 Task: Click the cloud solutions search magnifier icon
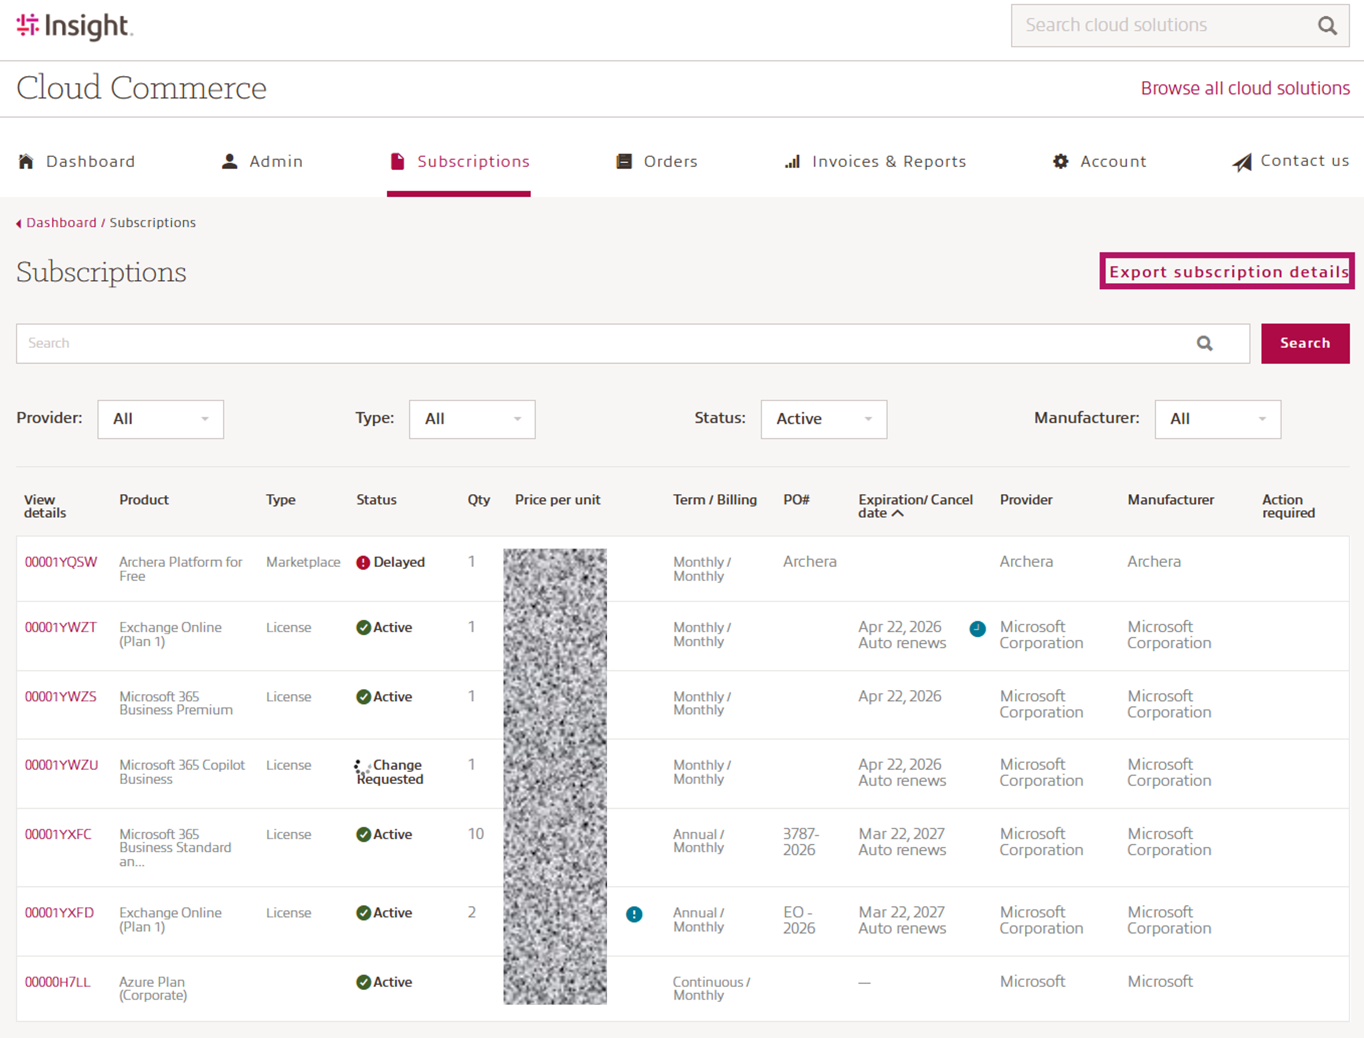click(1327, 25)
